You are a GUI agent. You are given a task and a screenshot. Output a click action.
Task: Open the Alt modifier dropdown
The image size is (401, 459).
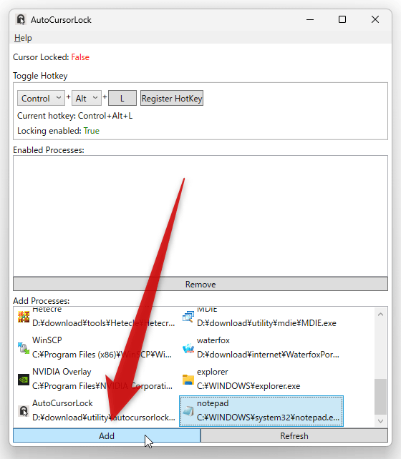coord(87,99)
